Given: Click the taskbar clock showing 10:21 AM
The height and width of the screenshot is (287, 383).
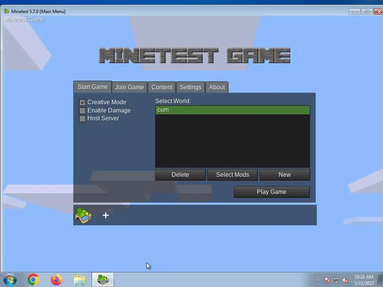Looking at the screenshot, I should pyautogui.click(x=364, y=280).
